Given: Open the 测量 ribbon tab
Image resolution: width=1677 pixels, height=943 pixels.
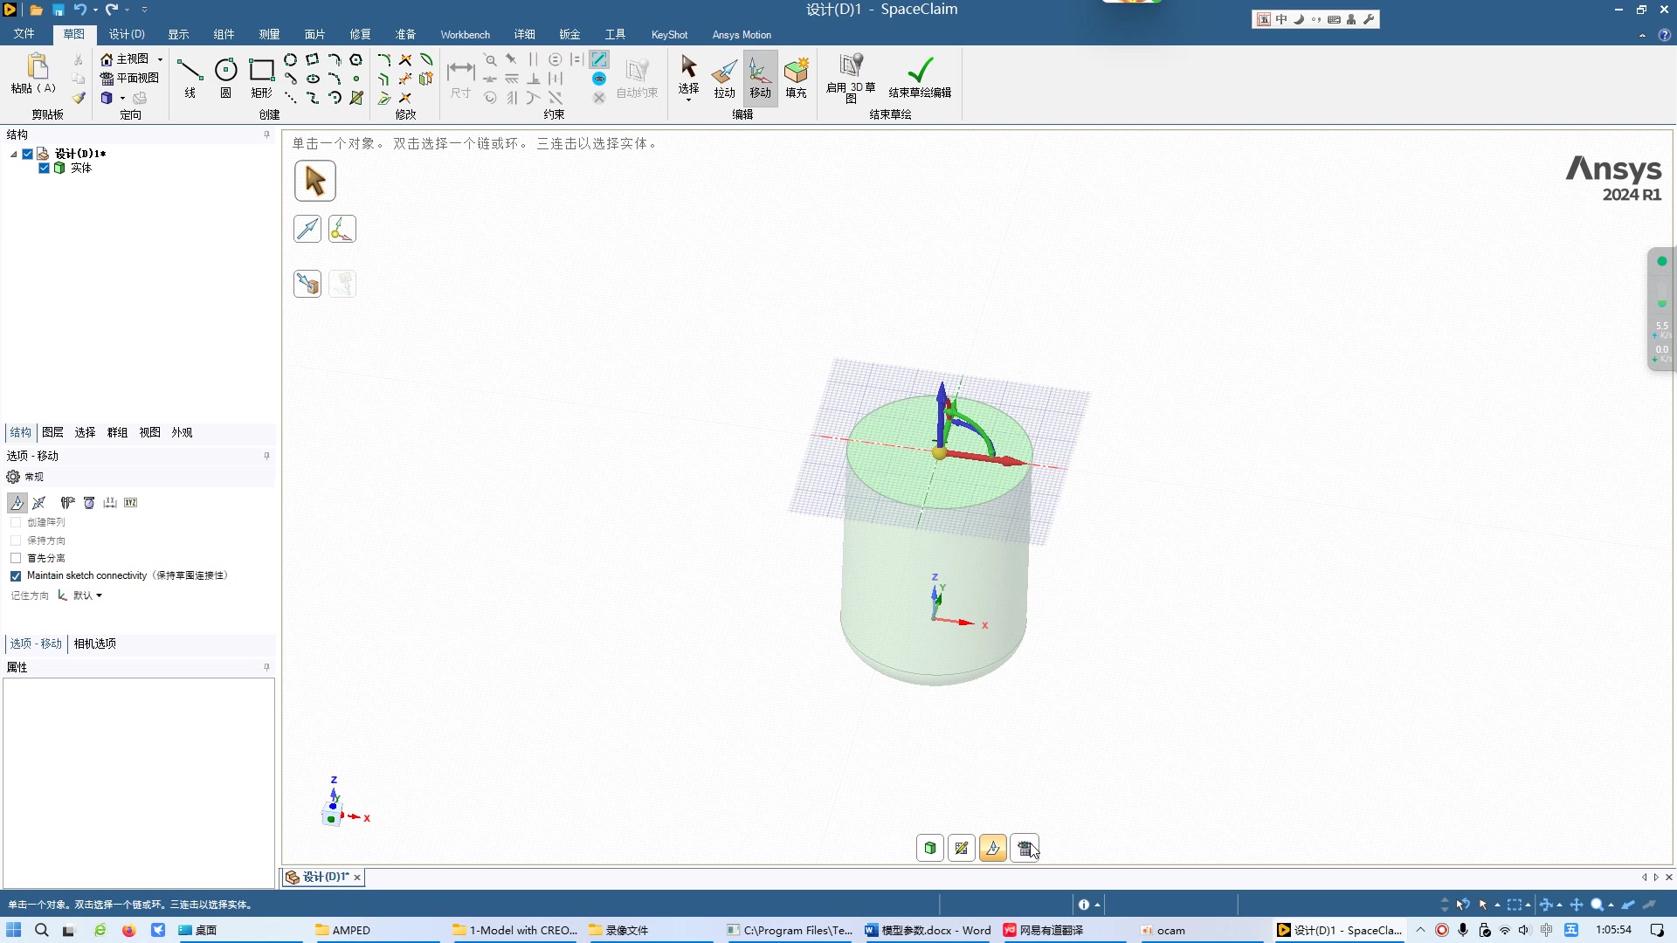Looking at the screenshot, I should (x=269, y=35).
